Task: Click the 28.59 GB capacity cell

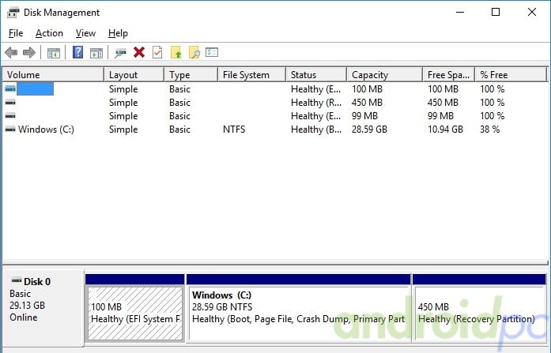Action: click(369, 130)
